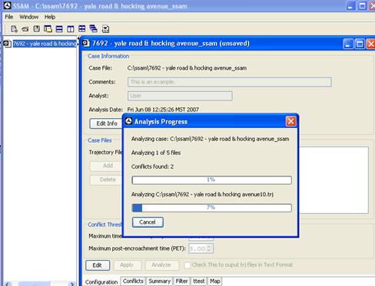This screenshot has height=286, width=375.
Task: Click the Apply button
Action: click(x=127, y=265)
